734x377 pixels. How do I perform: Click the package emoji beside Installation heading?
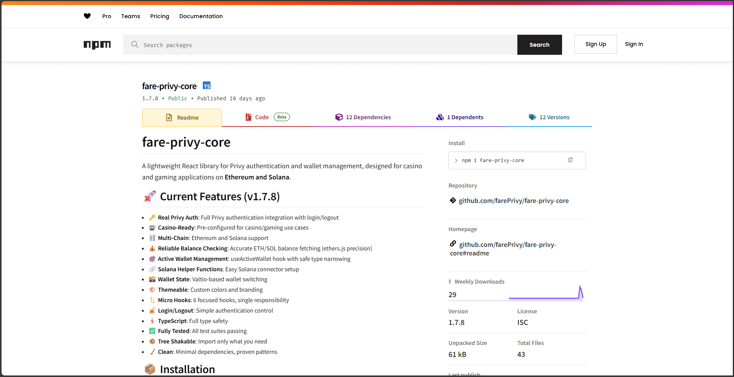[x=150, y=369]
